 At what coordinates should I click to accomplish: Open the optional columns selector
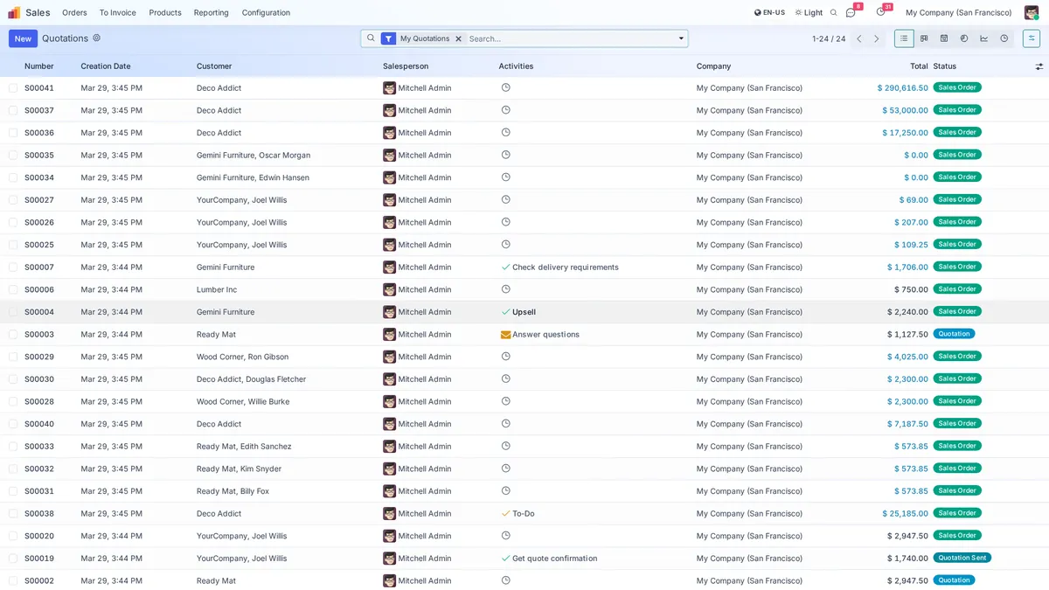[1039, 66]
